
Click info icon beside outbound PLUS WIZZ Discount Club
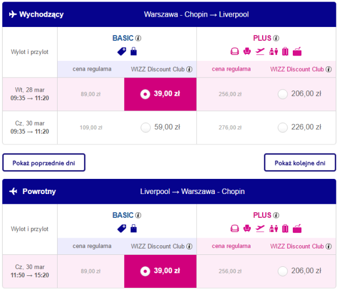click(328, 70)
